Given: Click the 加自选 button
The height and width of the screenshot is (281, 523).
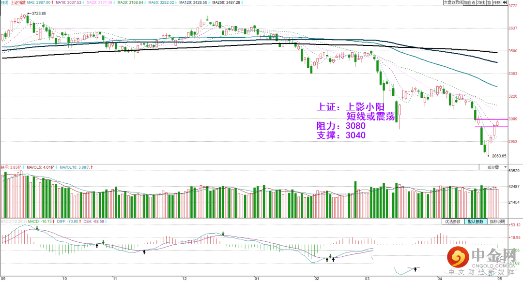Looking at the screenshot, I should tap(470, 3).
